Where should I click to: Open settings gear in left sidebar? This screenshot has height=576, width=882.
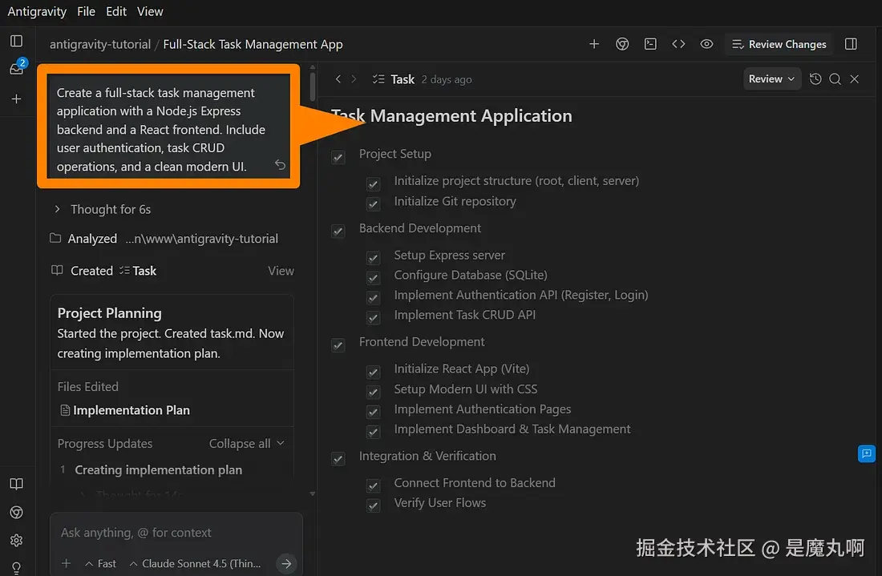[16, 540]
